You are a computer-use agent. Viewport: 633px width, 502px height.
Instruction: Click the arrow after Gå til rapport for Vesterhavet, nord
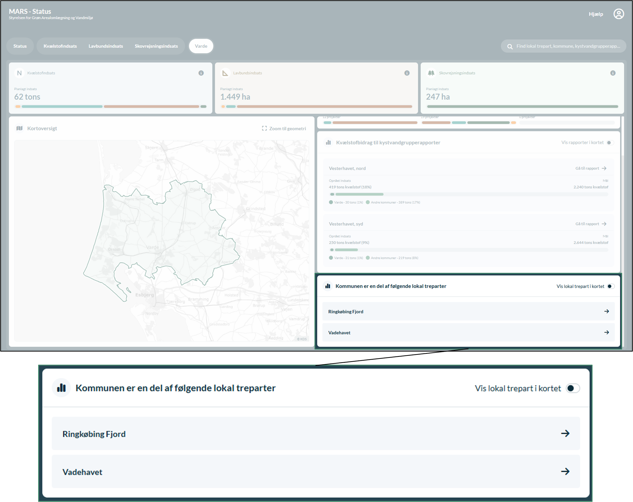(x=604, y=168)
